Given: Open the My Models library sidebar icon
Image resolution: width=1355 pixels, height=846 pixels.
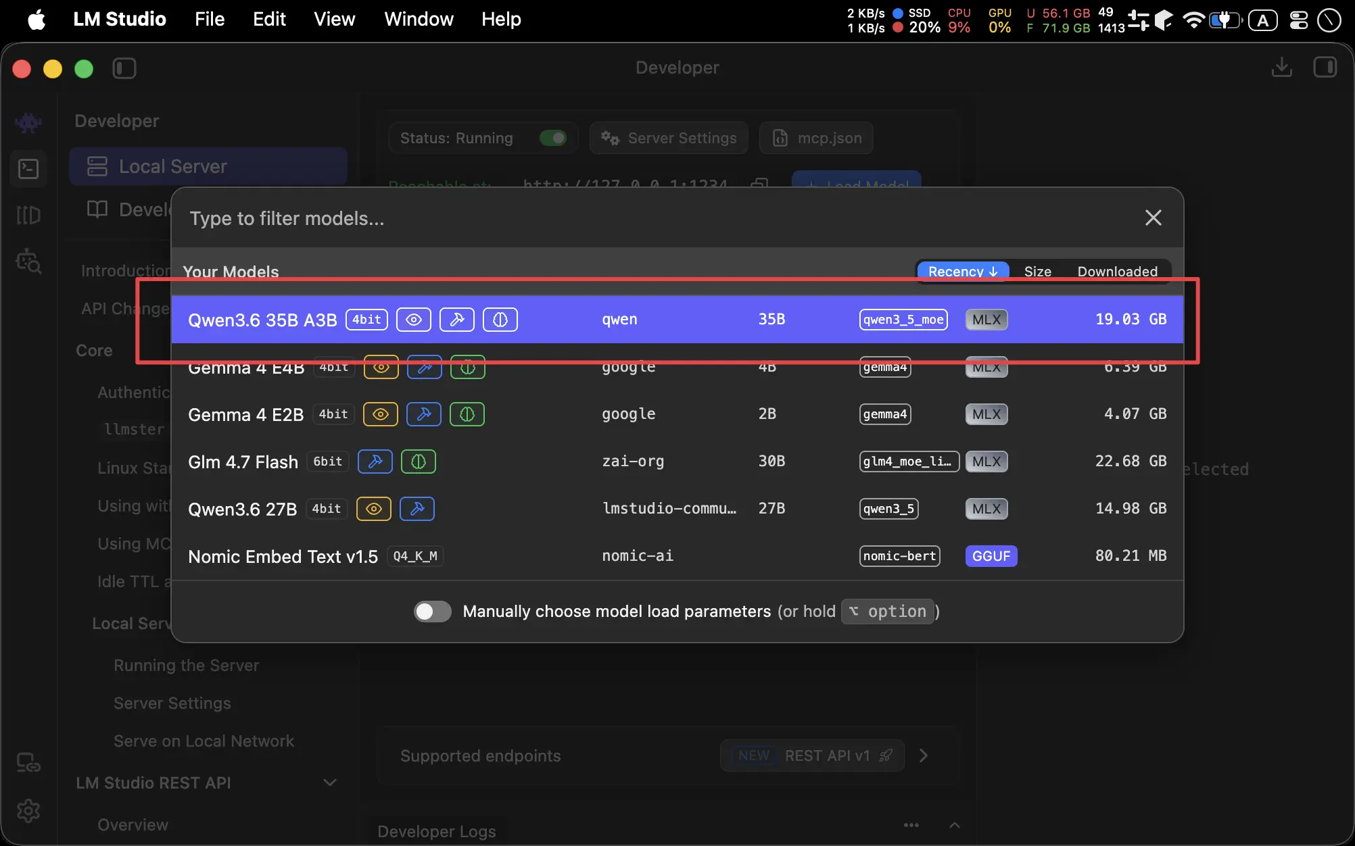Looking at the screenshot, I should (28, 215).
